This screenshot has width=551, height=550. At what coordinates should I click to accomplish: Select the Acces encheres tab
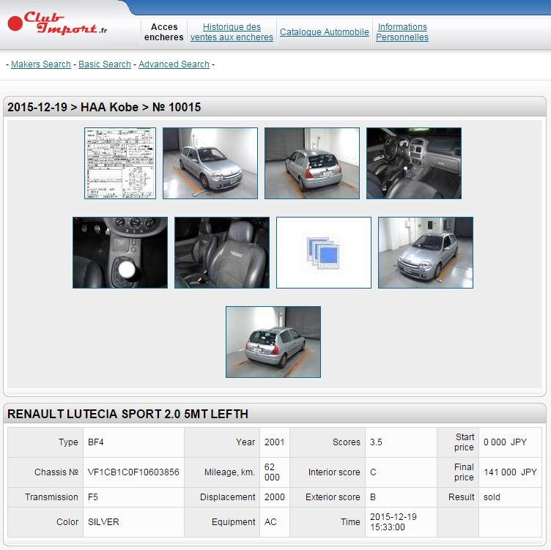coord(164,32)
